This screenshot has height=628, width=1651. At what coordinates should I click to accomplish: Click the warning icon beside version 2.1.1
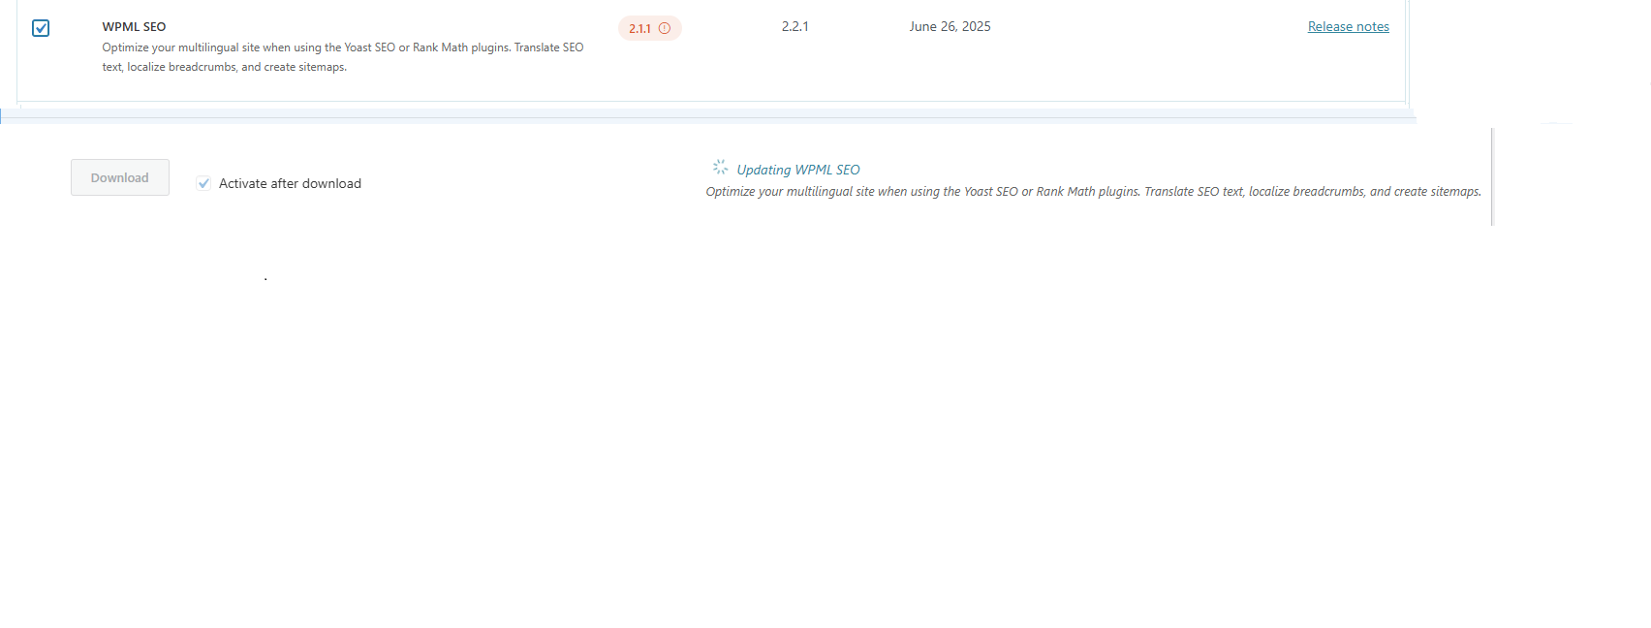[665, 28]
